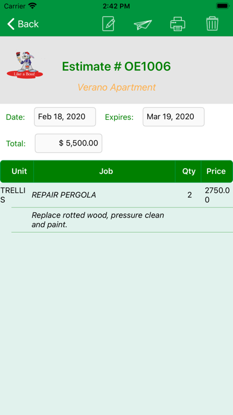Tap the TRELLIS unit cell
Image resolution: width=233 pixels, height=415 pixels.
pos(13,195)
